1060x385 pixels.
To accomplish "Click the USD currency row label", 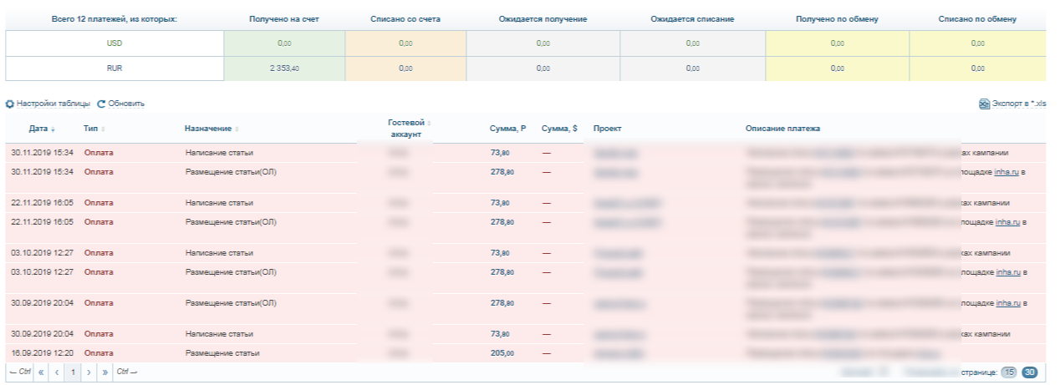I will [115, 43].
